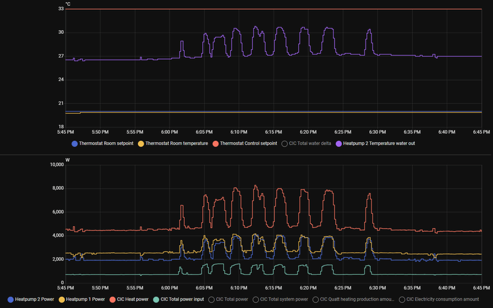Click W unit label above power chart
Viewport: 493px width, 308px height.
pos(67,160)
